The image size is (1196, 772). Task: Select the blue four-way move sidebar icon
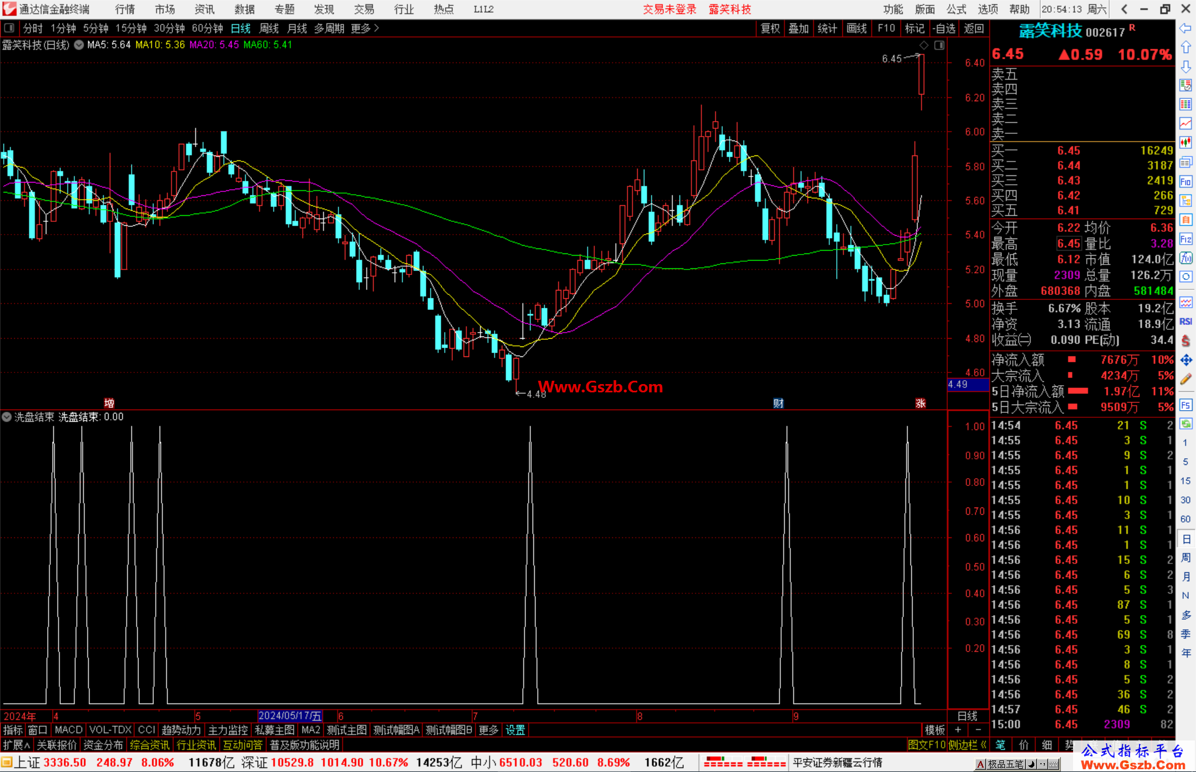pyautogui.click(x=1185, y=360)
